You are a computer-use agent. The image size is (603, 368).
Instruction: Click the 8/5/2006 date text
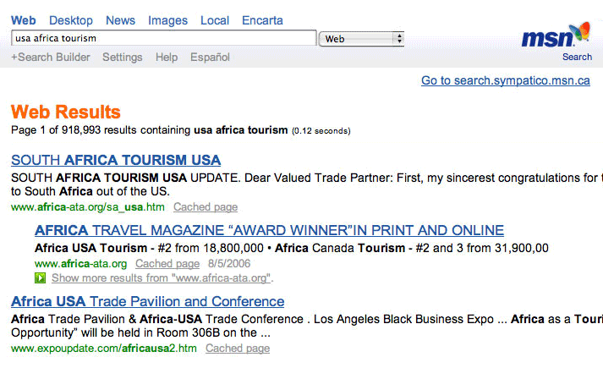click(x=229, y=264)
